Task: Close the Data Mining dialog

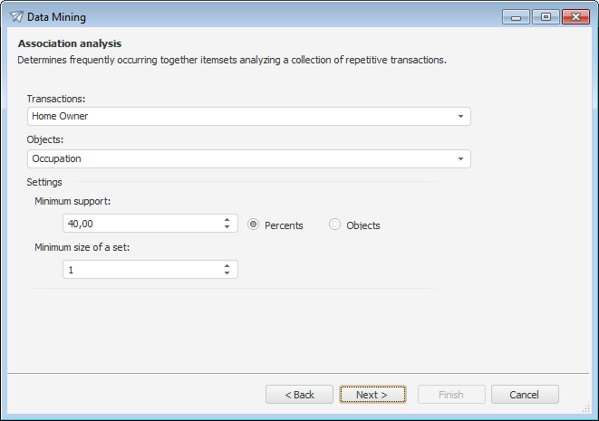Action: pyautogui.click(x=575, y=16)
